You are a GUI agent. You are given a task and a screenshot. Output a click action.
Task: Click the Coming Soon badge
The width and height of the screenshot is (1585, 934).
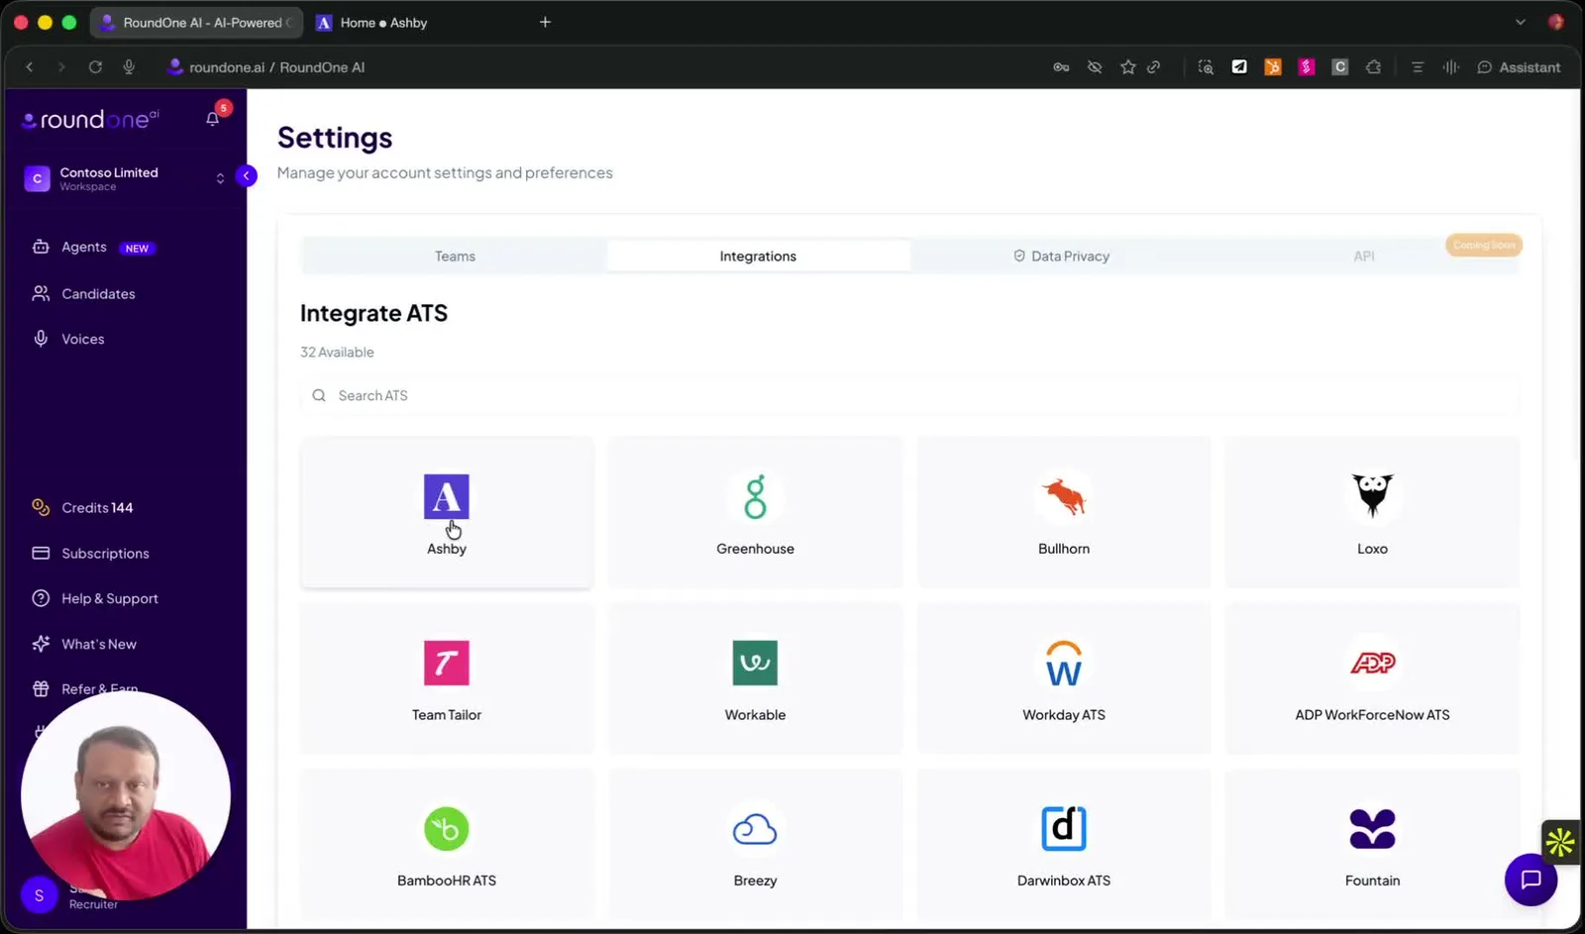(x=1484, y=245)
